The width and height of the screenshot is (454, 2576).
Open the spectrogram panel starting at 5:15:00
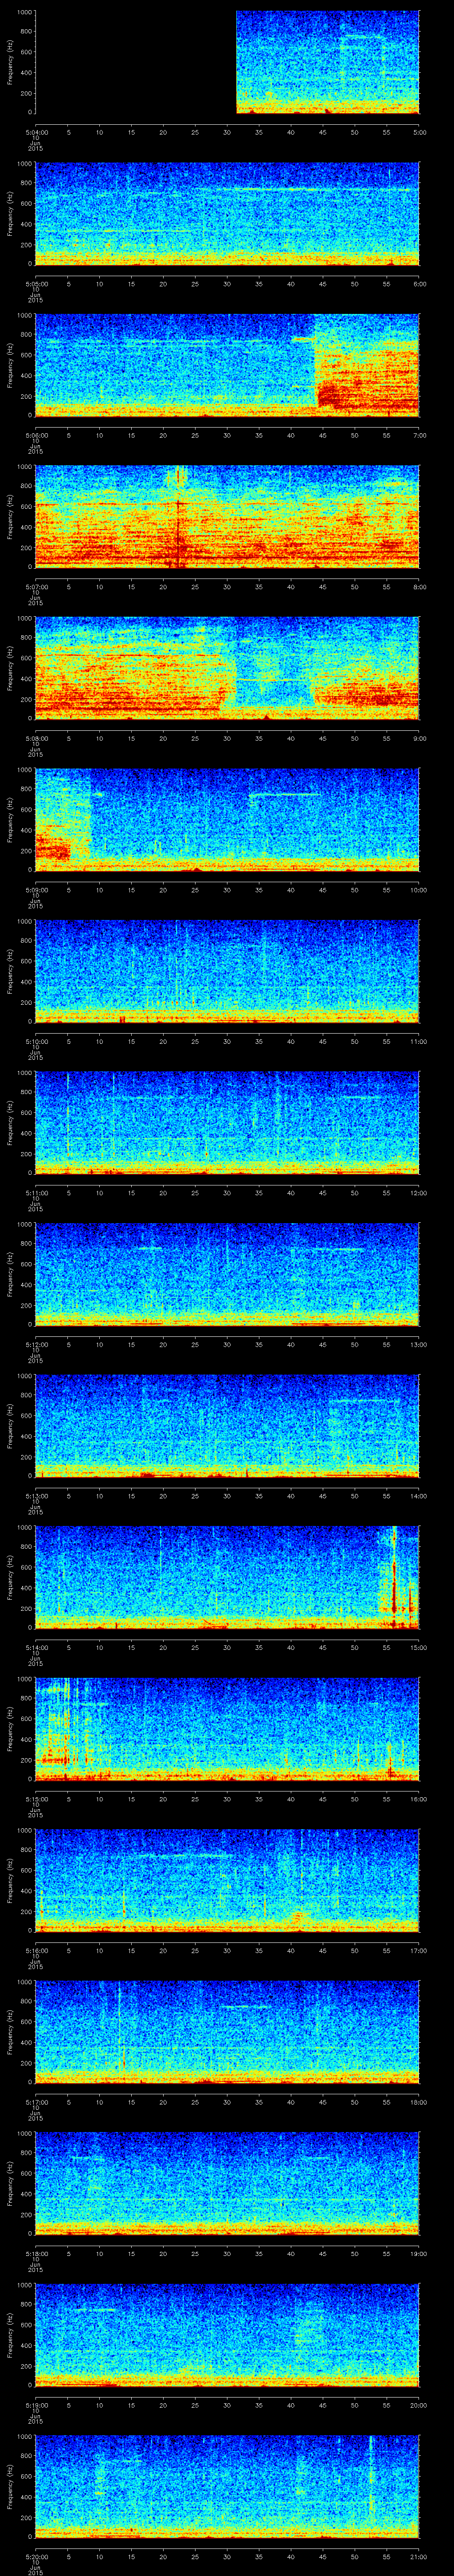tap(227, 1728)
